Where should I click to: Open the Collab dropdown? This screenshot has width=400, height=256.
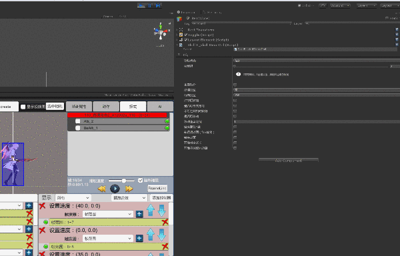(x=306, y=5)
